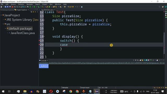Click the Open Type toolbar icon
This screenshot has height=94, width=167.
(54, 7)
